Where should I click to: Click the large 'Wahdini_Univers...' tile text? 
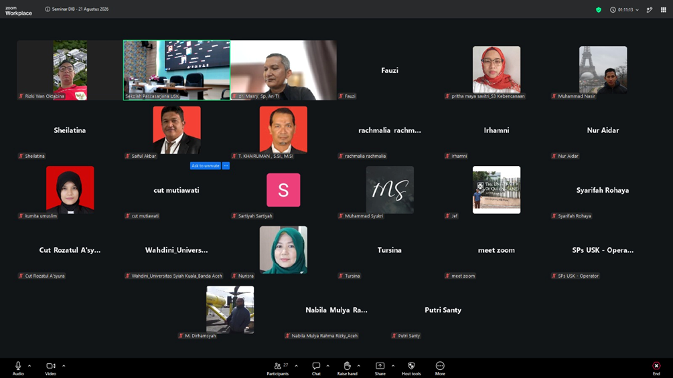pos(176,250)
